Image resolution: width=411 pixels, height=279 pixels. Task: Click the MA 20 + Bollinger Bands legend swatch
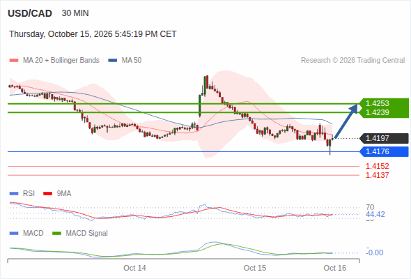(x=14, y=61)
